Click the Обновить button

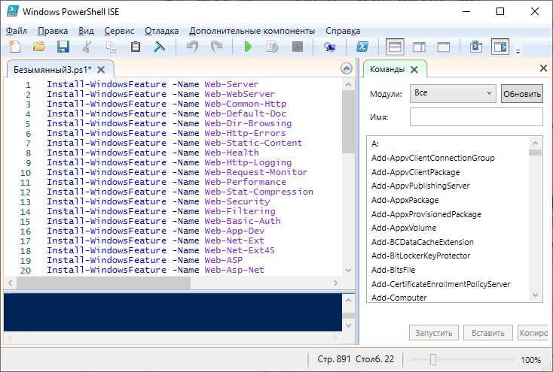pos(521,94)
